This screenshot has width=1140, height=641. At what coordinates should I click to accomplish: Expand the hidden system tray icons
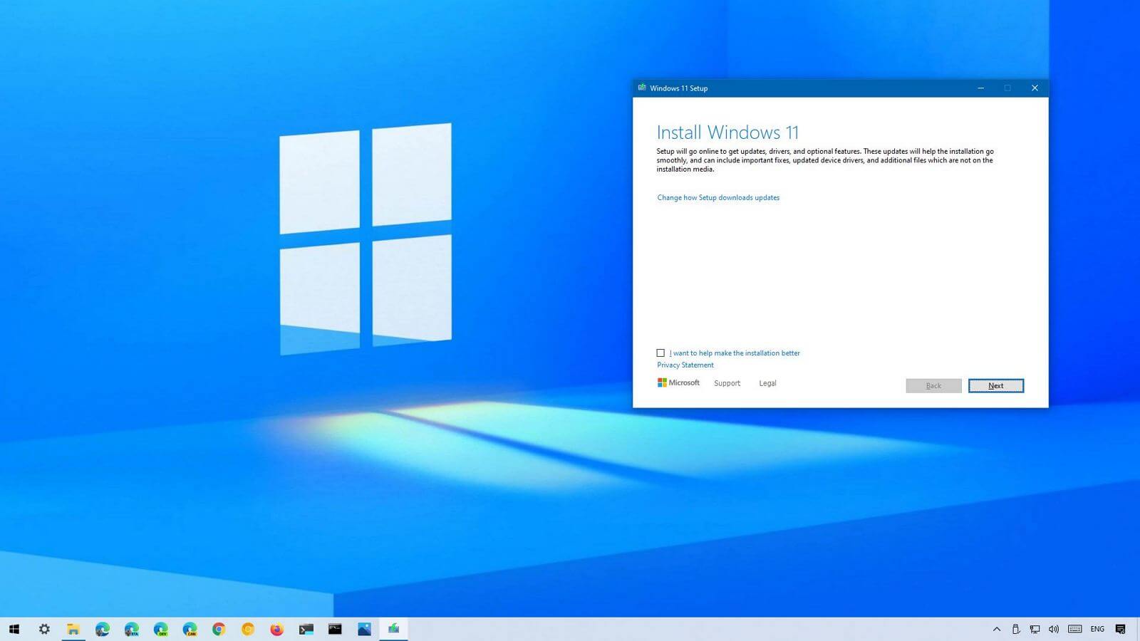tap(996, 629)
